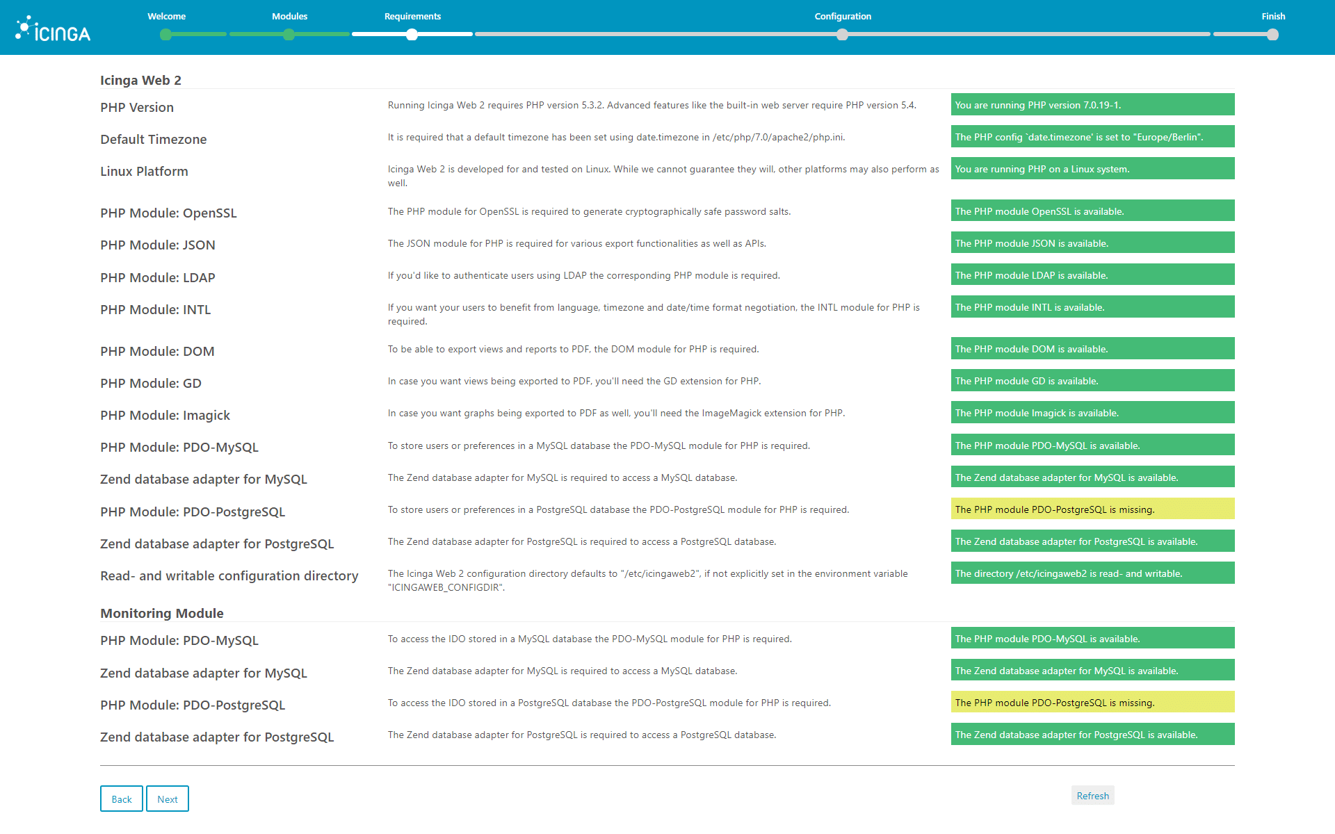Image resolution: width=1335 pixels, height=834 pixels.
Task: Click the configuration directory requirement label
Action: click(x=229, y=575)
